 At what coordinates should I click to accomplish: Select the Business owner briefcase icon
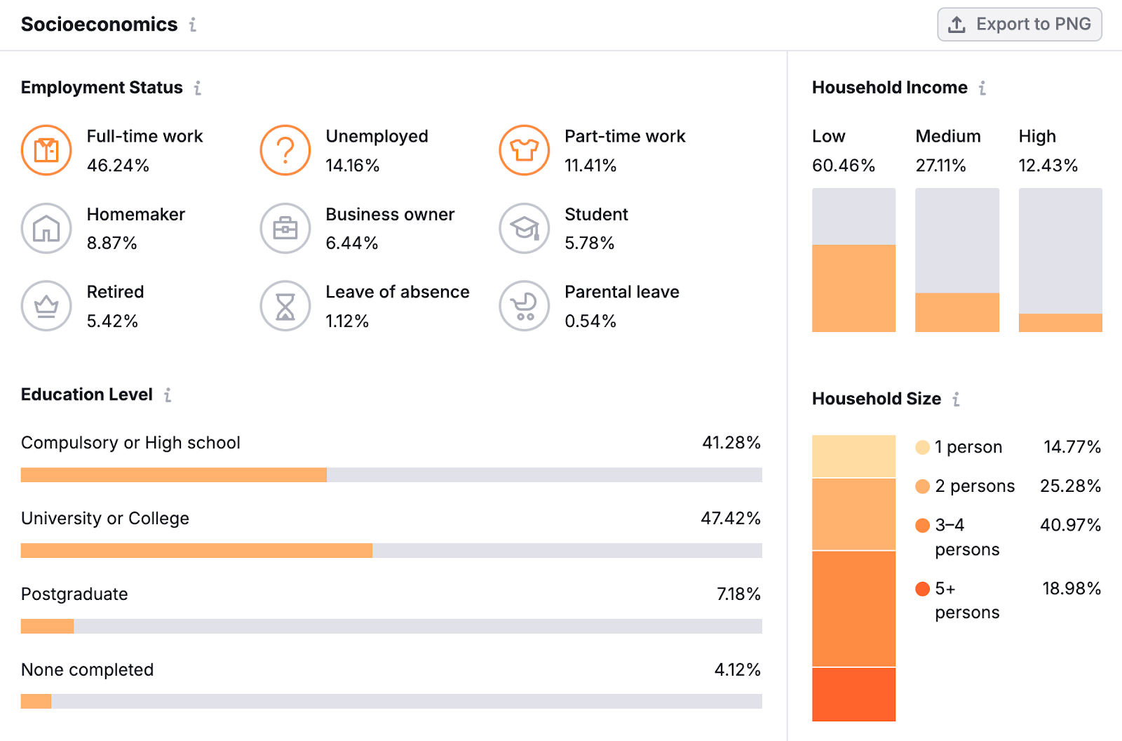(x=285, y=228)
